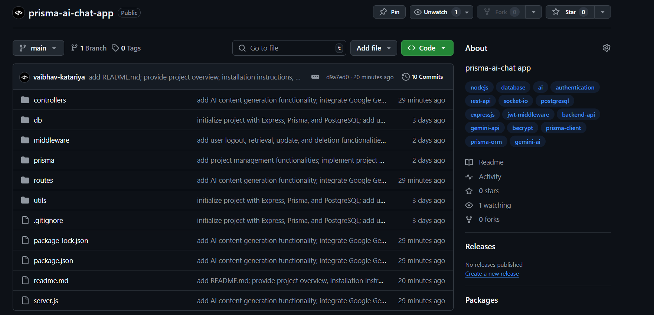
Task: Open the 10 Commits history
Action: [x=423, y=77]
